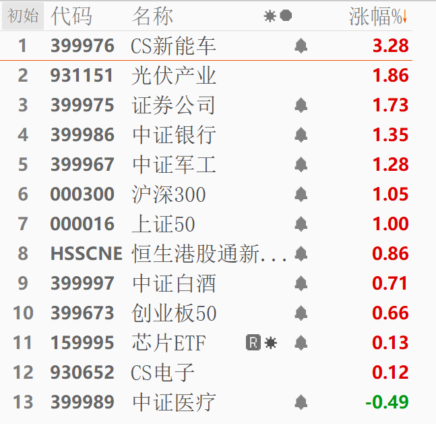This screenshot has height=424, width=436.
Task: Select stock code 399673
Action: pos(82,313)
